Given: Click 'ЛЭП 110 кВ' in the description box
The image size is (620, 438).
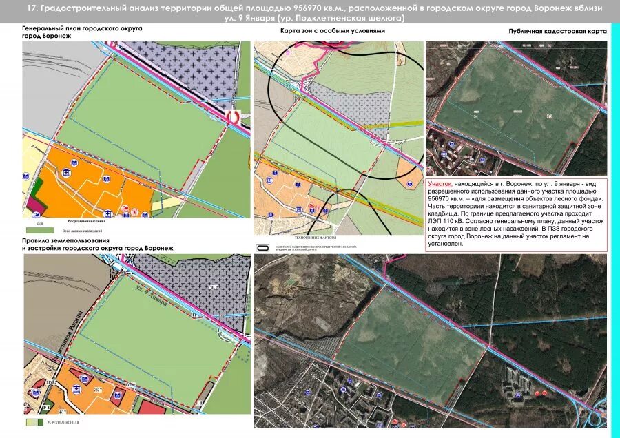Looking at the screenshot, I should [x=445, y=221].
